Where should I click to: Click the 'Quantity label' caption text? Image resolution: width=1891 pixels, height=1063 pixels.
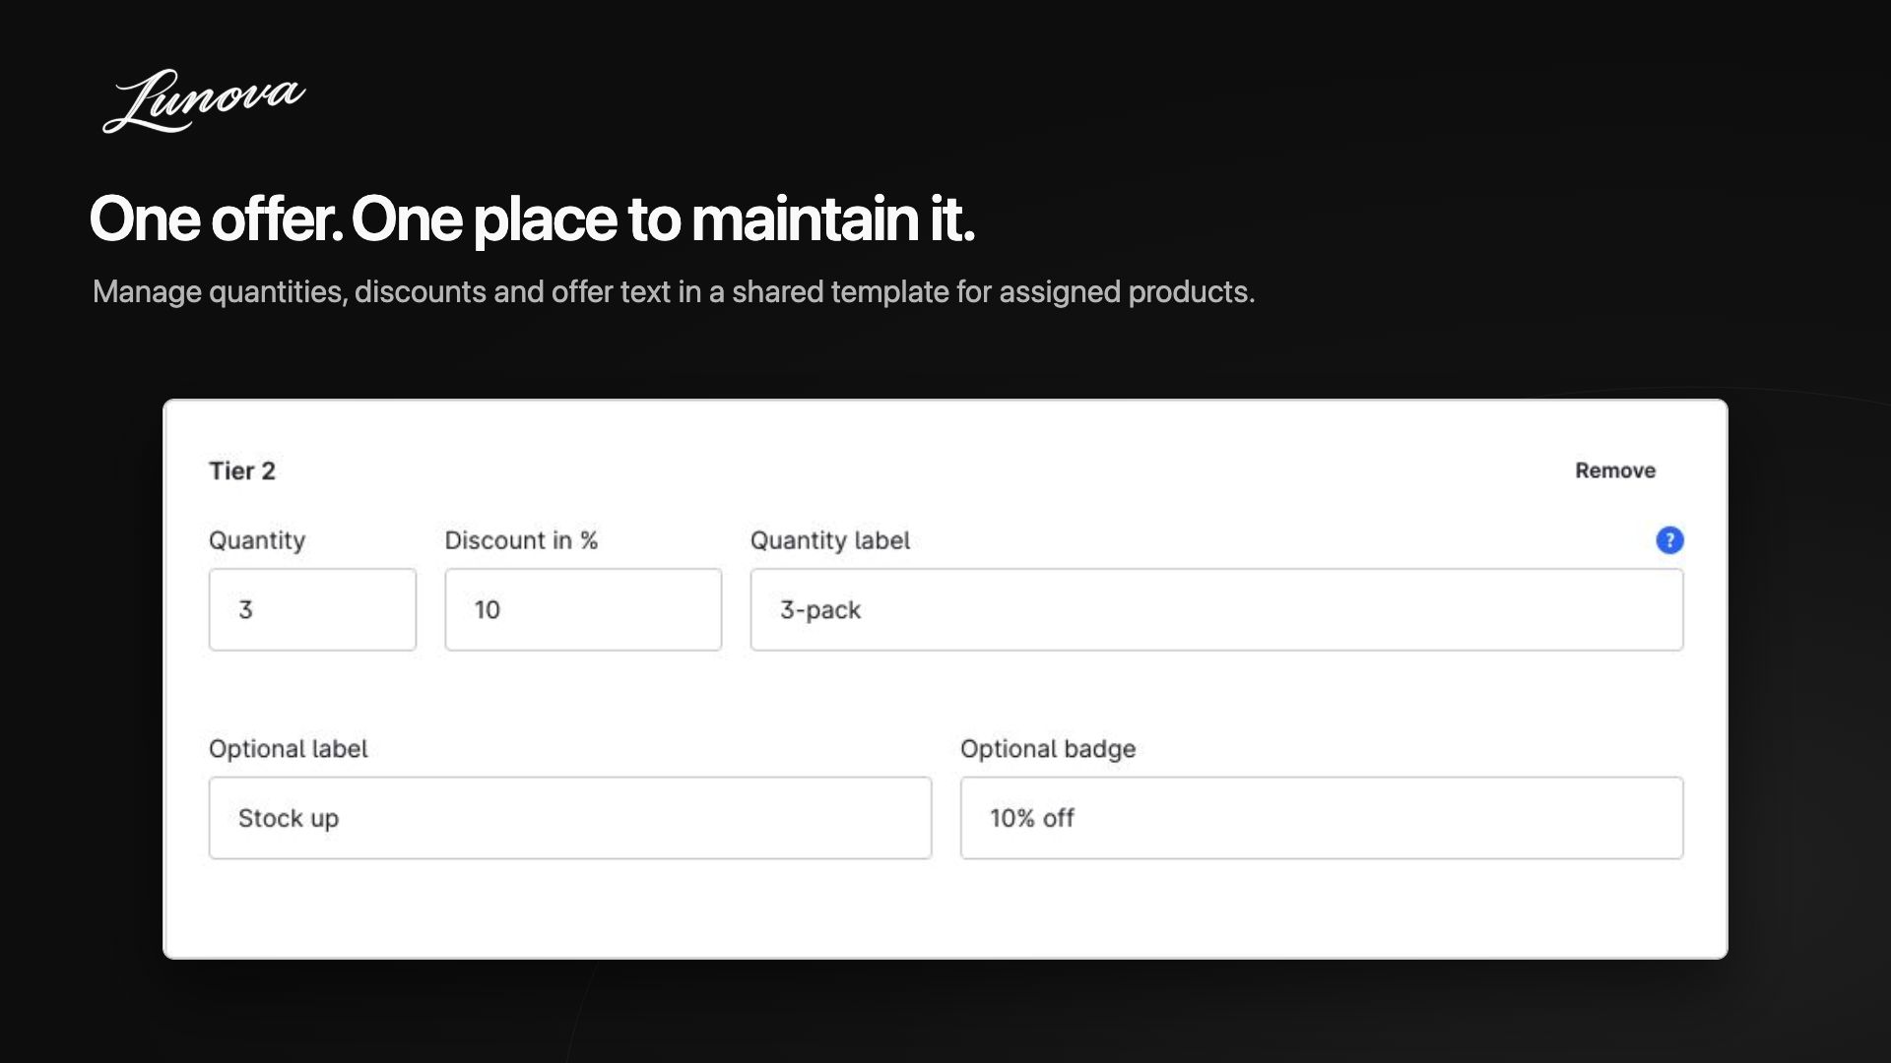(x=830, y=540)
